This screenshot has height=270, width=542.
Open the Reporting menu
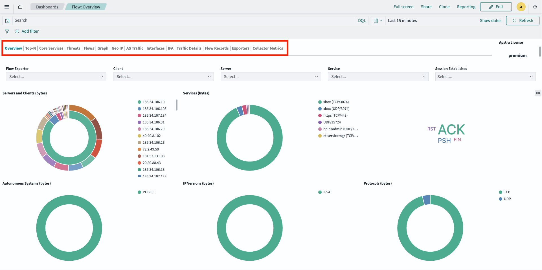pos(466,7)
